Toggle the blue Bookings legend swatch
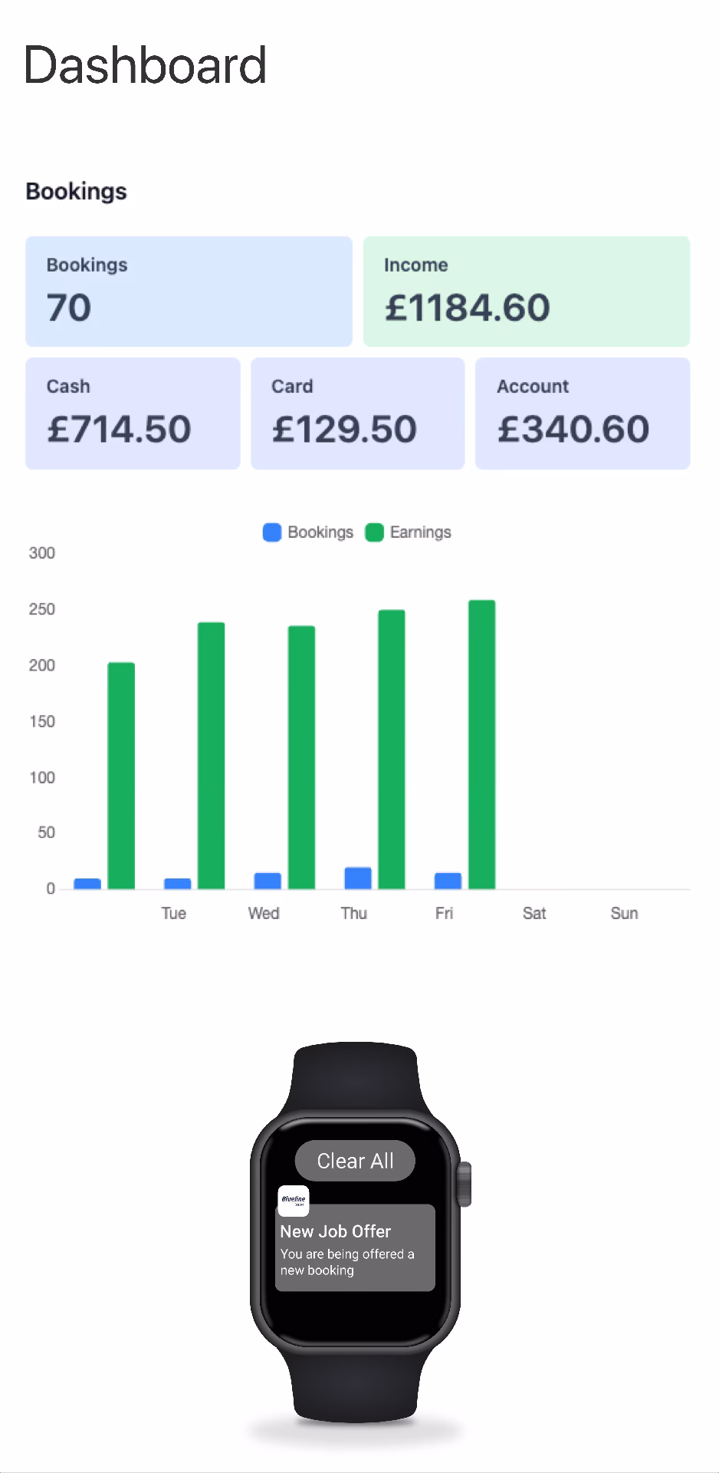Screen dimensions: 719x1473 point(272,532)
